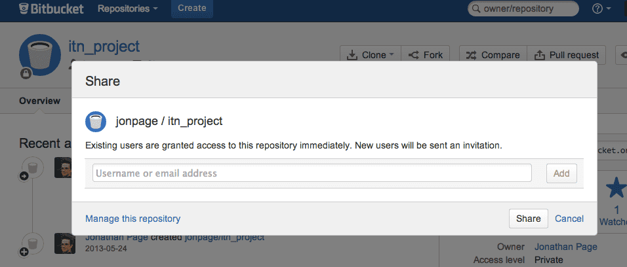Click the Share dialog heading
The height and width of the screenshot is (267, 627).
click(x=102, y=81)
